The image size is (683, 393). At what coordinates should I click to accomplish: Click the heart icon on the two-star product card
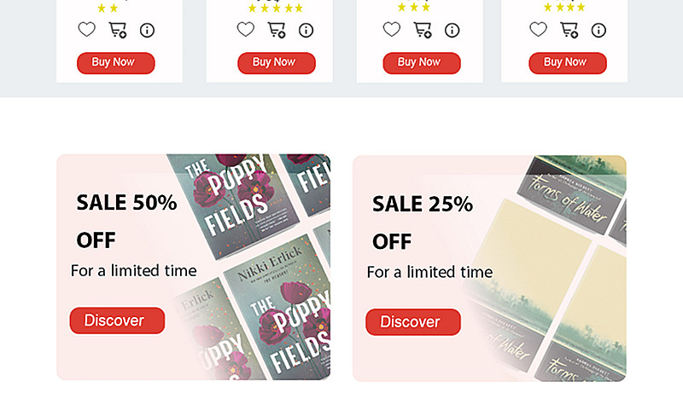[87, 30]
